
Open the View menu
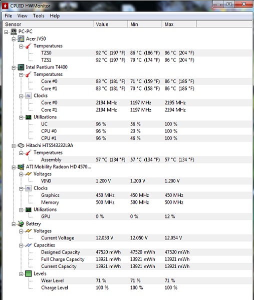click(x=22, y=16)
